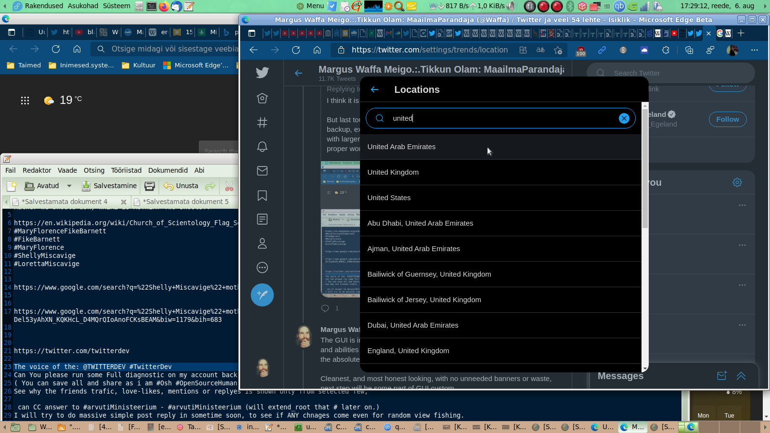Image resolution: width=770 pixels, height=433 pixels.
Task: Open the Redaktor menu
Action: 37,170
